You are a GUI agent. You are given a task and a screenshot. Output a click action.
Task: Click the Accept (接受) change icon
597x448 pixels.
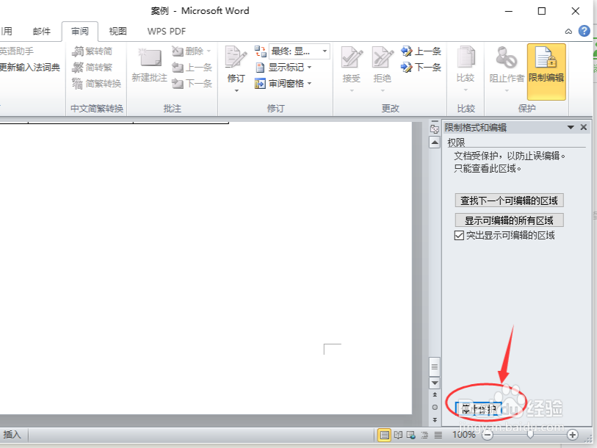[351, 58]
